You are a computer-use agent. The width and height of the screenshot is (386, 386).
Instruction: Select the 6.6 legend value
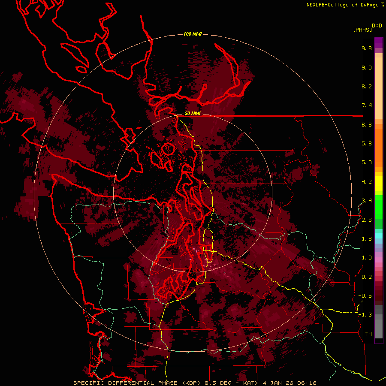pos(367,124)
